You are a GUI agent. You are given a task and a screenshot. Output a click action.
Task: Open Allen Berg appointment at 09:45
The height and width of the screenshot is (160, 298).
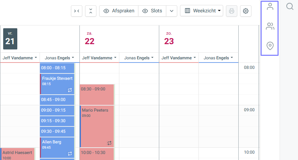pos(56,147)
